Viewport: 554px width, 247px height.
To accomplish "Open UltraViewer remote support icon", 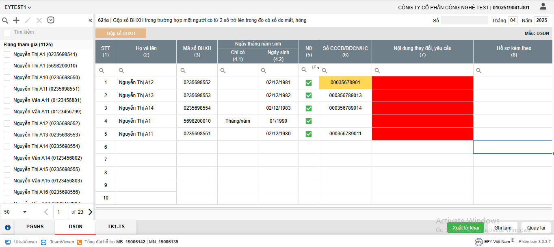I will [x=8, y=242].
